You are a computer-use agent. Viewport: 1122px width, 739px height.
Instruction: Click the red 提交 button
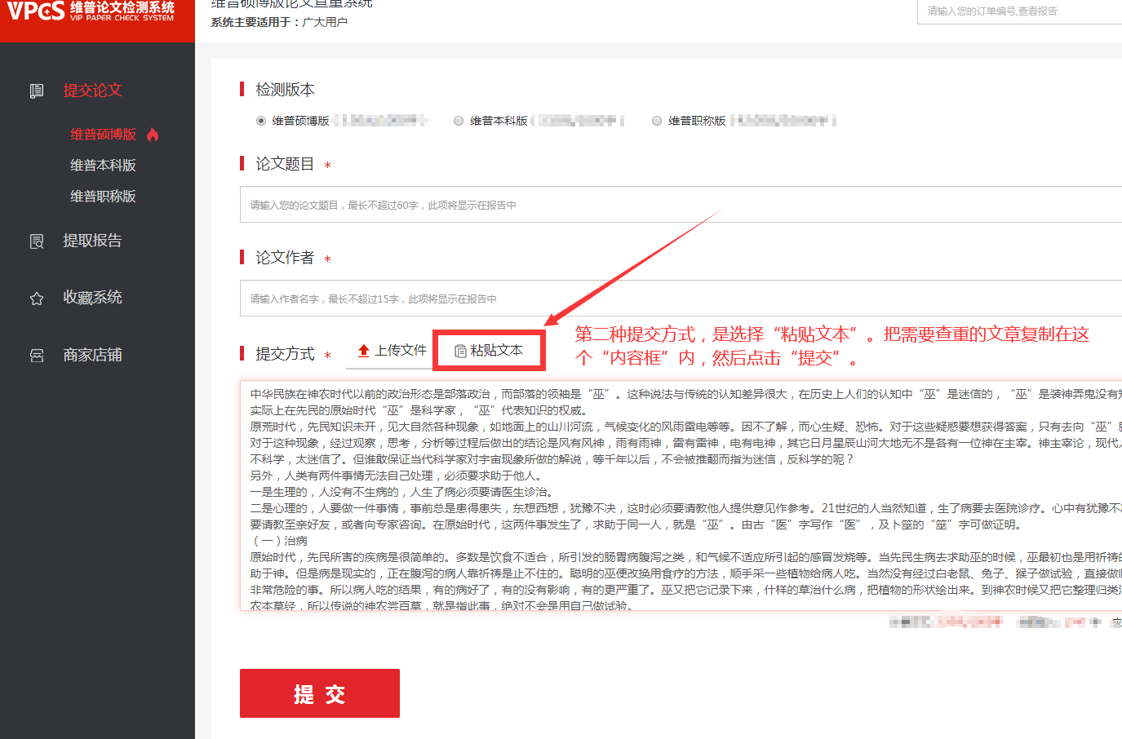coord(320,693)
